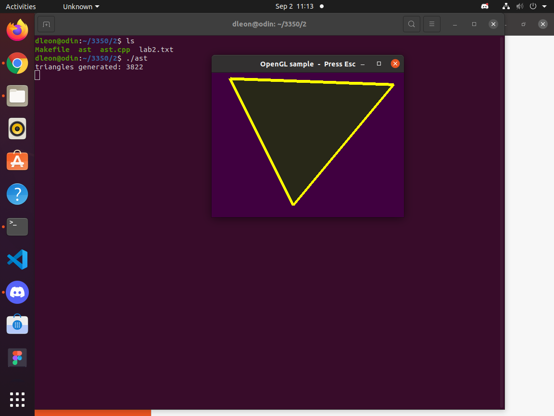Click 'ast.cpp' in ls output
This screenshot has height=416, width=554.
point(115,50)
